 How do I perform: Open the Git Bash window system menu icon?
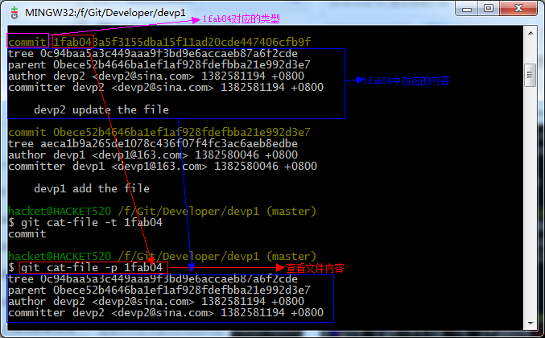coord(14,13)
